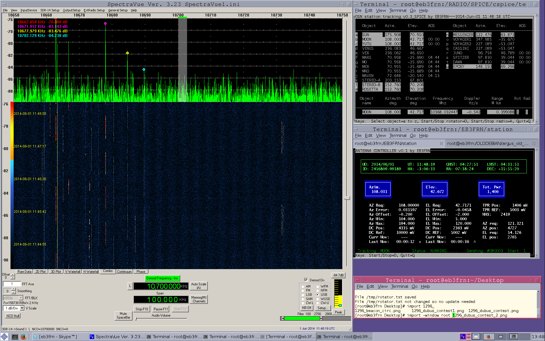The image size is (545, 341).
Task: Open the SDR-14 Setup menu
Action: [50, 10]
